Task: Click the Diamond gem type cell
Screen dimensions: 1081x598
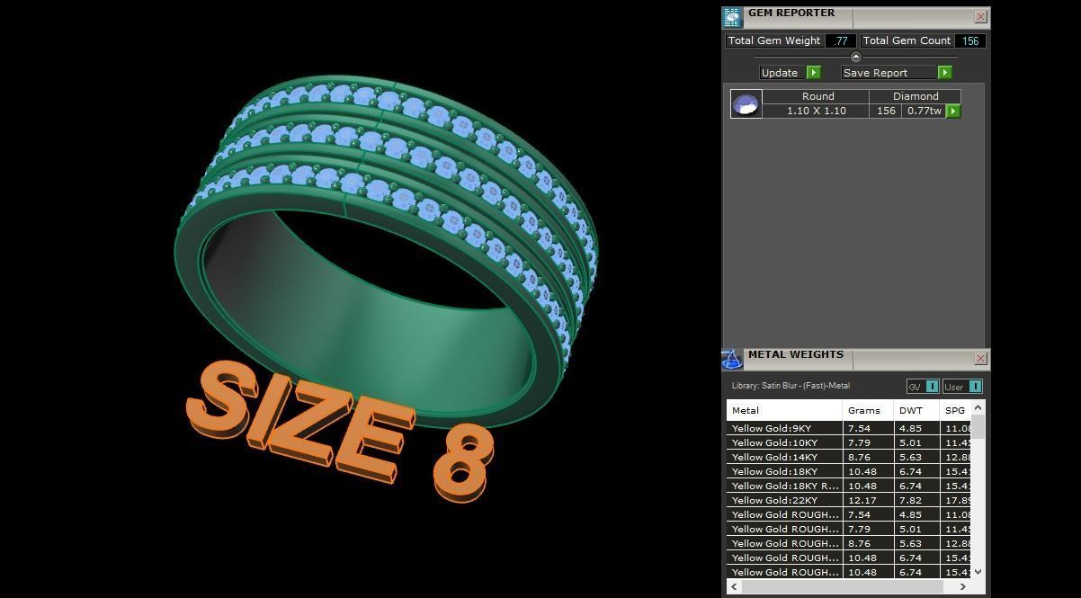Action: pyautogui.click(x=916, y=96)
